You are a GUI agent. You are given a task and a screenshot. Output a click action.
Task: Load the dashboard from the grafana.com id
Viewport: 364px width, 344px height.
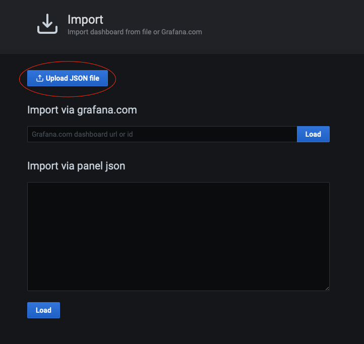(x=313, y=134)
